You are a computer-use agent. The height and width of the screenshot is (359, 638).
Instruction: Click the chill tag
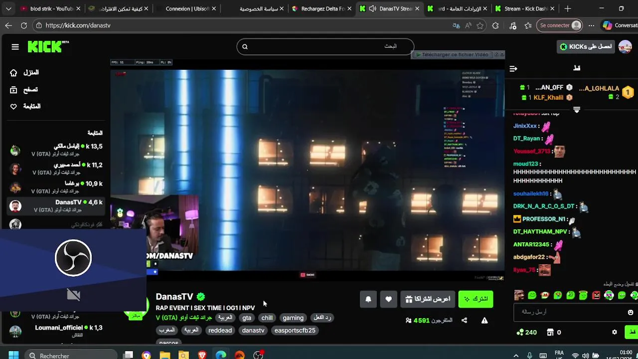[267, 318]
